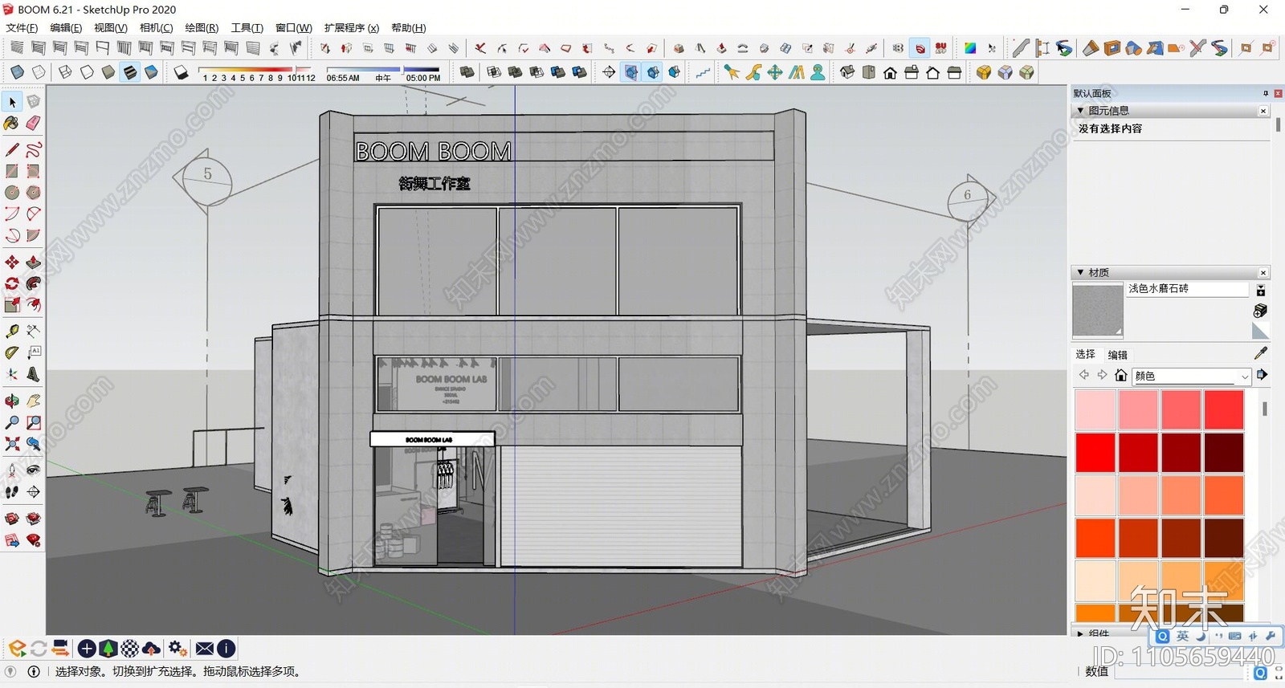The height and width of the screenshot is (688, 1285).
Task: Expand the 组件 panel
Action: point(1081,633)
